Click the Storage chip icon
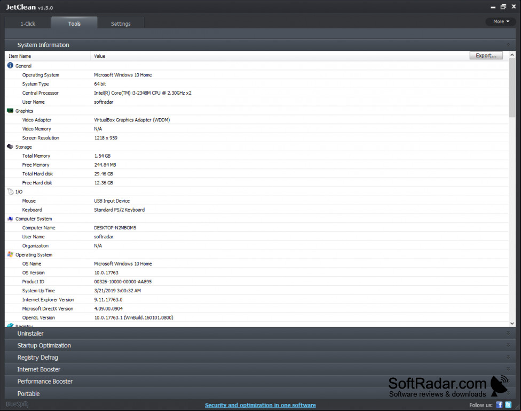The height and width of the screenshot is (411, 521). [10, 147]
